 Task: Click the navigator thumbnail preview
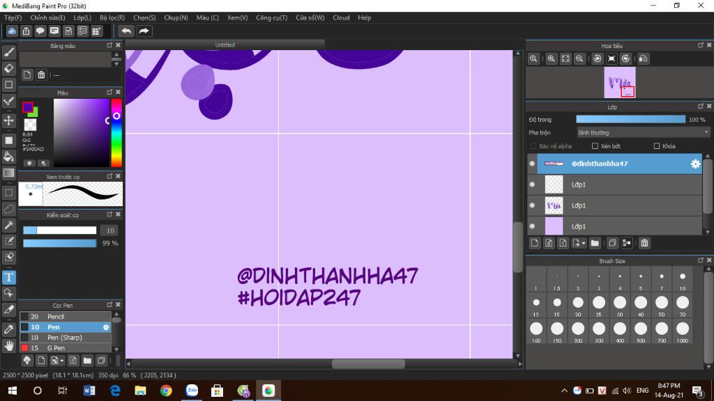click(620, 82)
